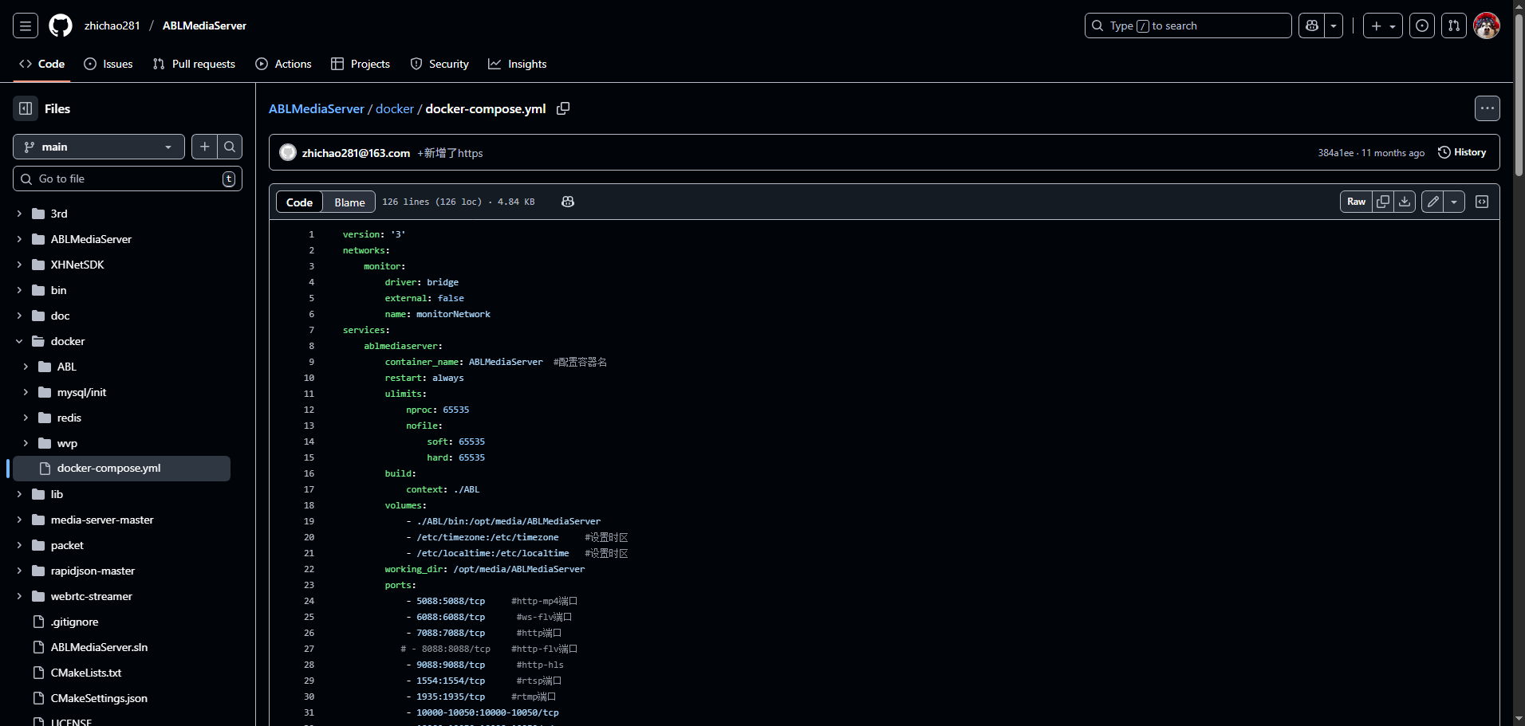Open the more file actions ellipsis button
The height and width of the screenshot is (726, 1525).
[1488, 108]
